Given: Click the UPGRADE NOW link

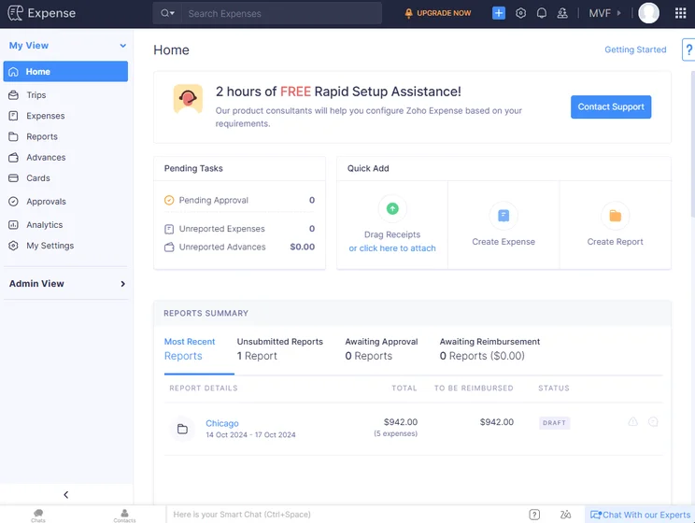Looking at the screenshot, I should pyautogui.click(x=438, y=13).
